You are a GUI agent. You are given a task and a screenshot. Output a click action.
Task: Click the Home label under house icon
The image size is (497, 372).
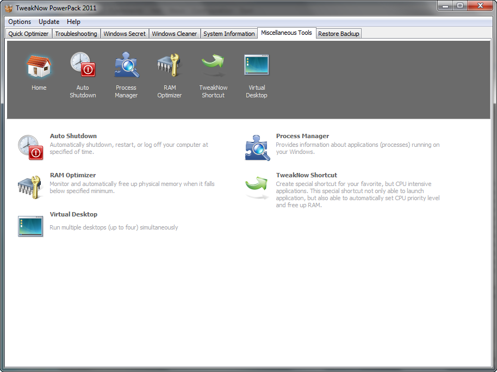[x=39, y=88]
